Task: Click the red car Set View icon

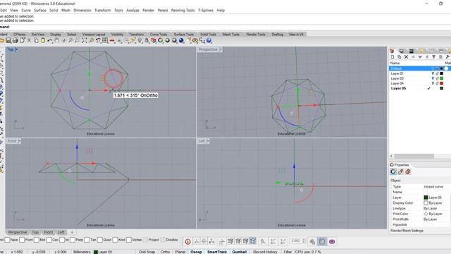Action: click(112, 41)
